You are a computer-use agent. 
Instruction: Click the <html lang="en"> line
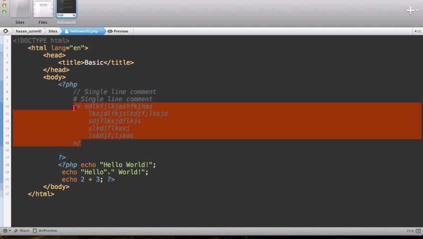pos(58,48)
